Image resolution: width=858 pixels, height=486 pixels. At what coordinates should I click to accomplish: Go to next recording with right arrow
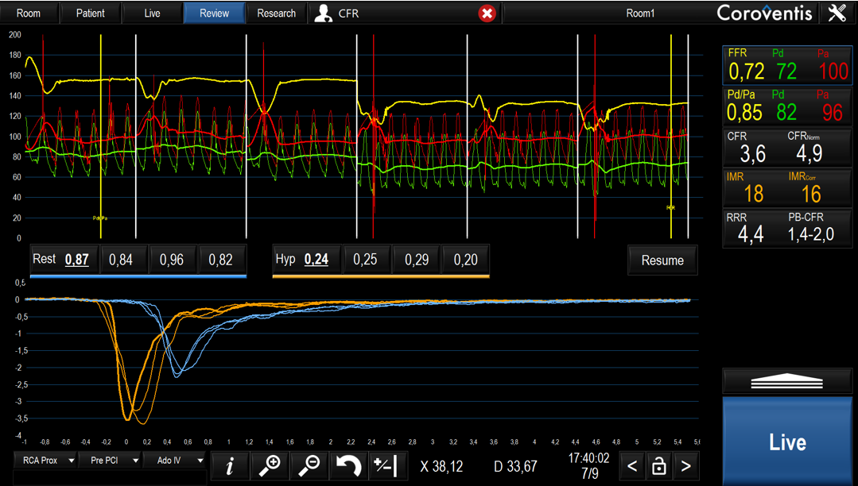(685, 466)
